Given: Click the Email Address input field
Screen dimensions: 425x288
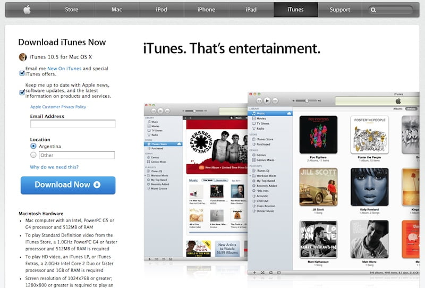Looking at the screenshot, I should tap(73, 124).
